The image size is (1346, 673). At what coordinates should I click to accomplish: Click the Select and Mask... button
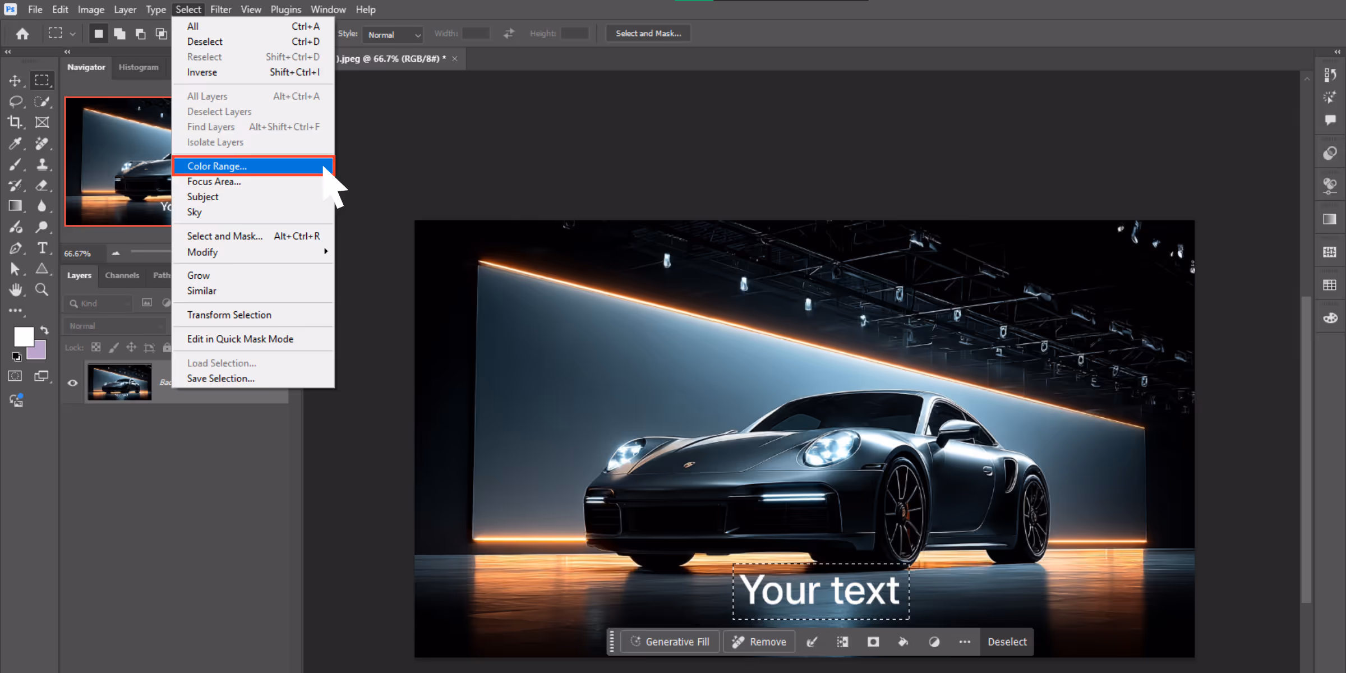pyautogui.click(x=648, y=34)
